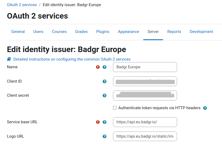
Task: Click the OAuth 2 services page heading
Action: click(37, 16)
